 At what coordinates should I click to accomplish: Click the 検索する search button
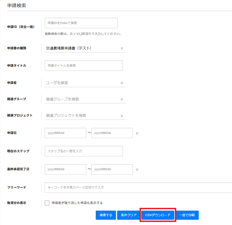tap(106, 215)
